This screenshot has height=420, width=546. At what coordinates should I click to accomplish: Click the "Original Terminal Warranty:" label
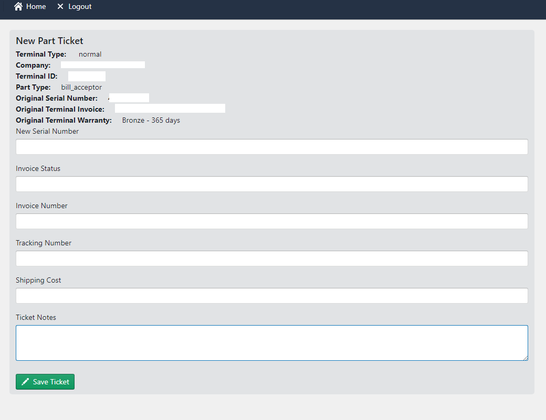click(64, 120)
